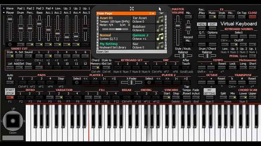The image size is (261, 146).
Task: Click Pad 1 trigger button
Action: pos(22,82)
